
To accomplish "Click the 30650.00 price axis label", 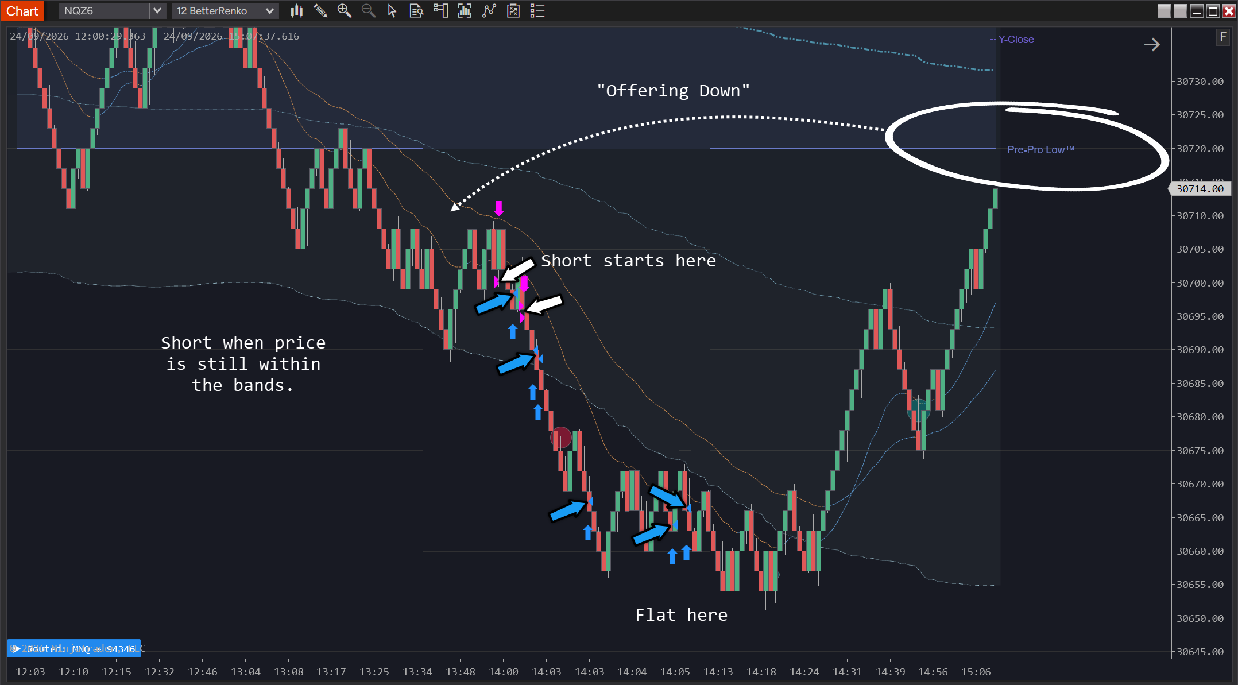I will [1200, 618].
